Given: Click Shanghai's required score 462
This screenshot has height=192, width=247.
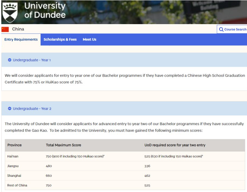Looking at the screenshot, I should 147,176.
